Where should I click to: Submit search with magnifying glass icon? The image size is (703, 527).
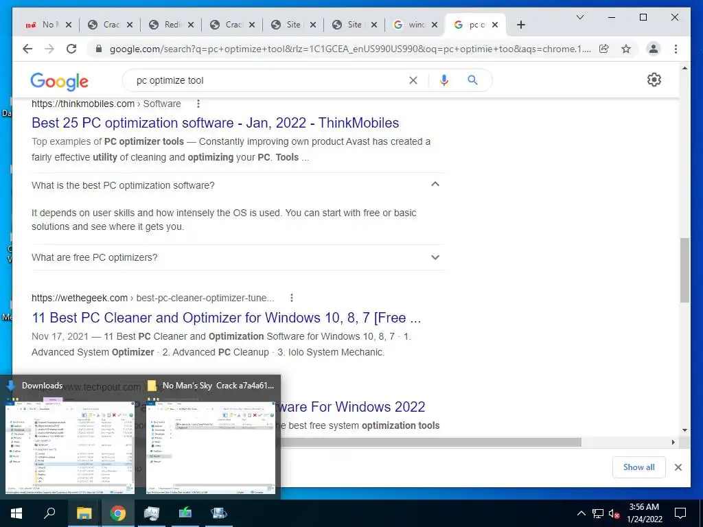tap(472, 80)
